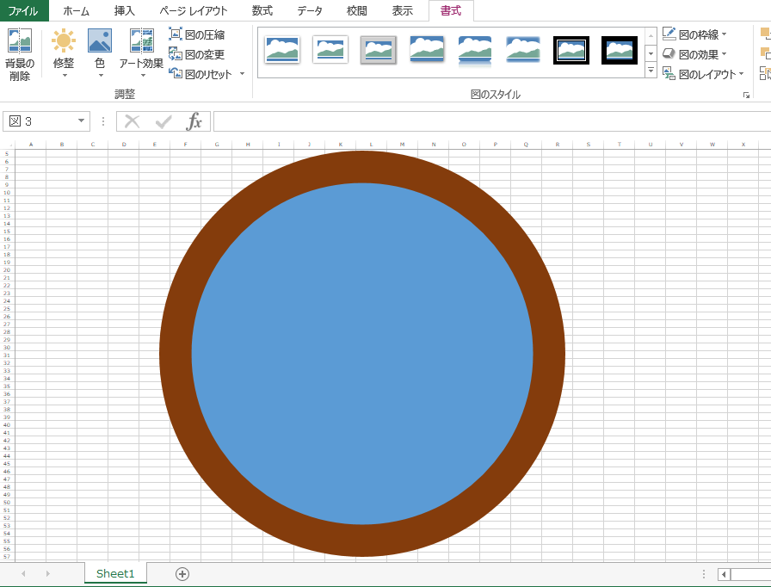The width and height of the screenshot is (771, 587).
Task: Open the File (ファイル) tab
Action: coord(23,10)
